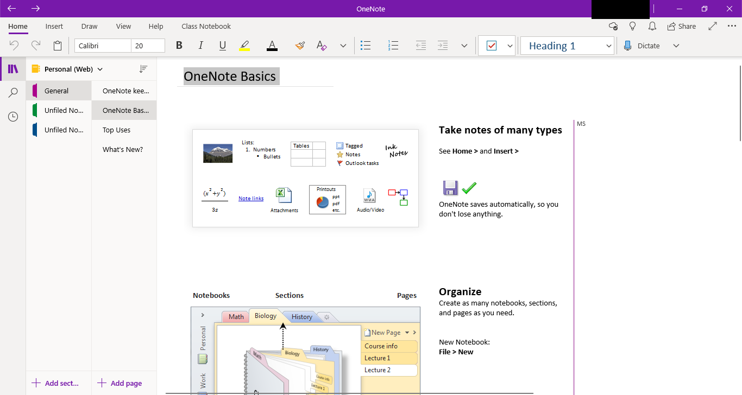Click the Paste clipboard icon
This screenshot has height=395, width=742.
point(58,46)
